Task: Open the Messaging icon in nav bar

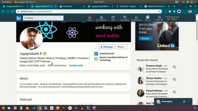Action: pos(124,18)
